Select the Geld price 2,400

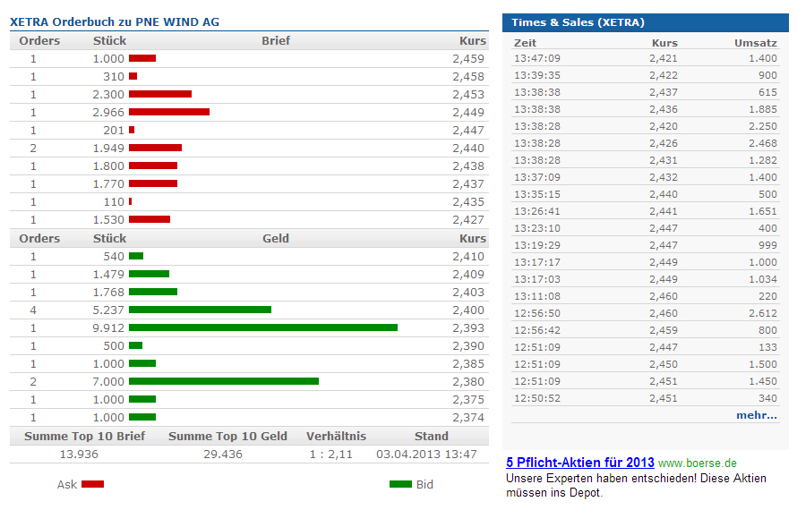click(x=468, y=310)
